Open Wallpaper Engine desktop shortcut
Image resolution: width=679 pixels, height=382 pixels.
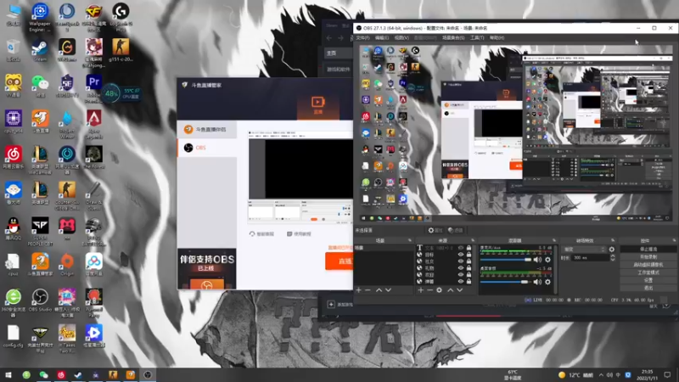point(40,16)
